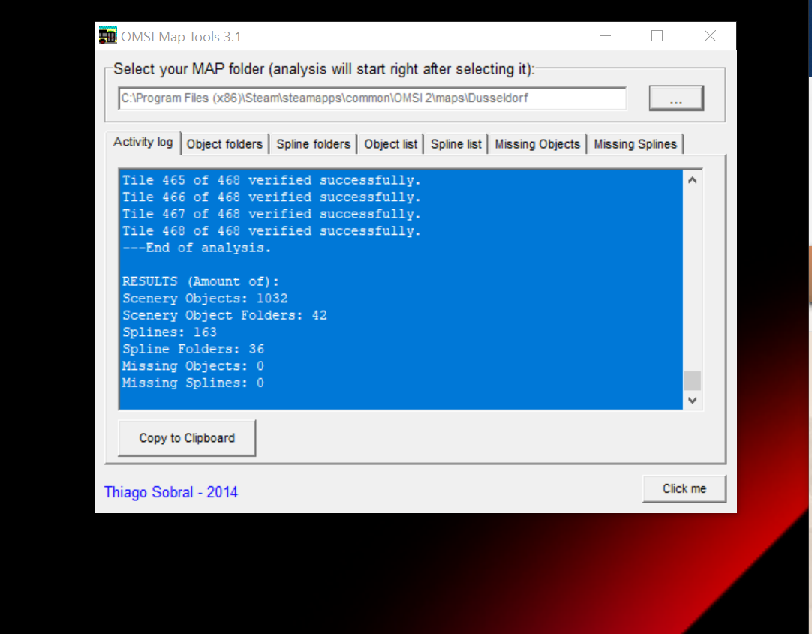Click the MAP folder path field

(x=371, y=98)
